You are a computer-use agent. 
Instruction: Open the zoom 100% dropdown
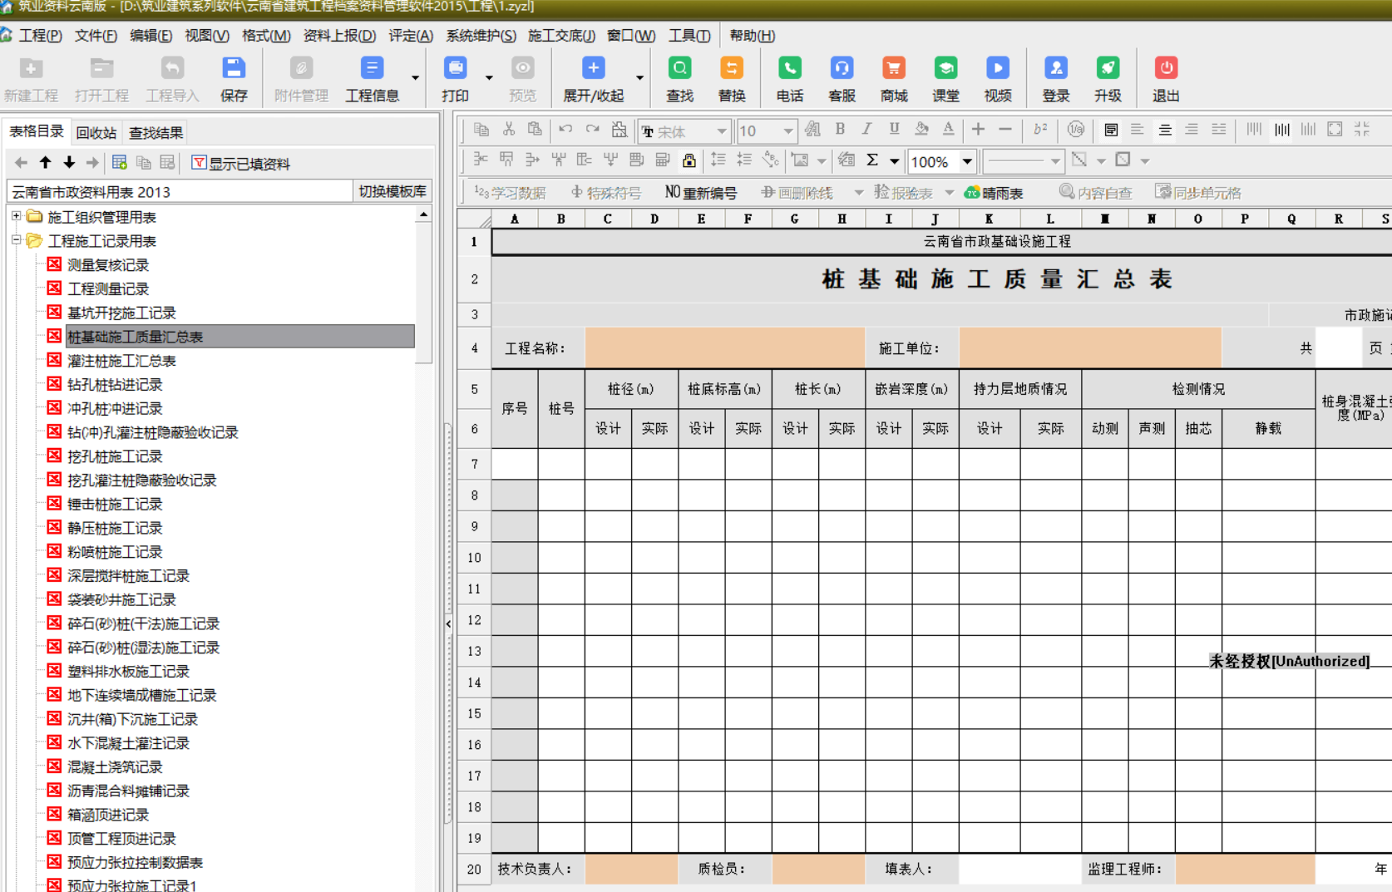(x=967, y=161)
